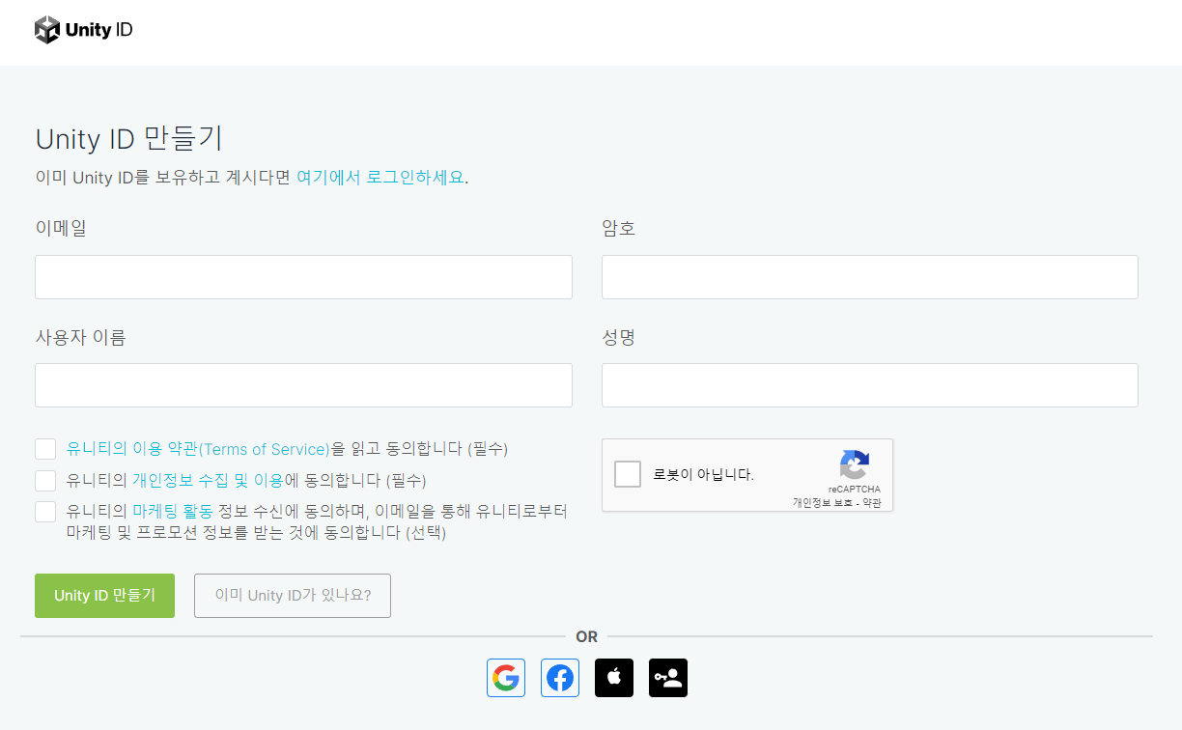This screenshot has width=1182, height=730.
Task: Open reCAPTCHA 개인정보 보호 link
Action: click(x=823, y=503)
